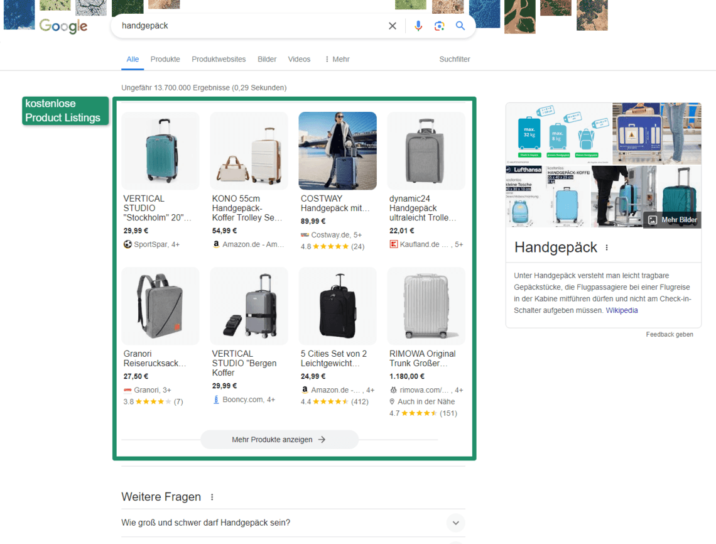Open Mehr Bilder in knowledge panel

click(672, 220)
